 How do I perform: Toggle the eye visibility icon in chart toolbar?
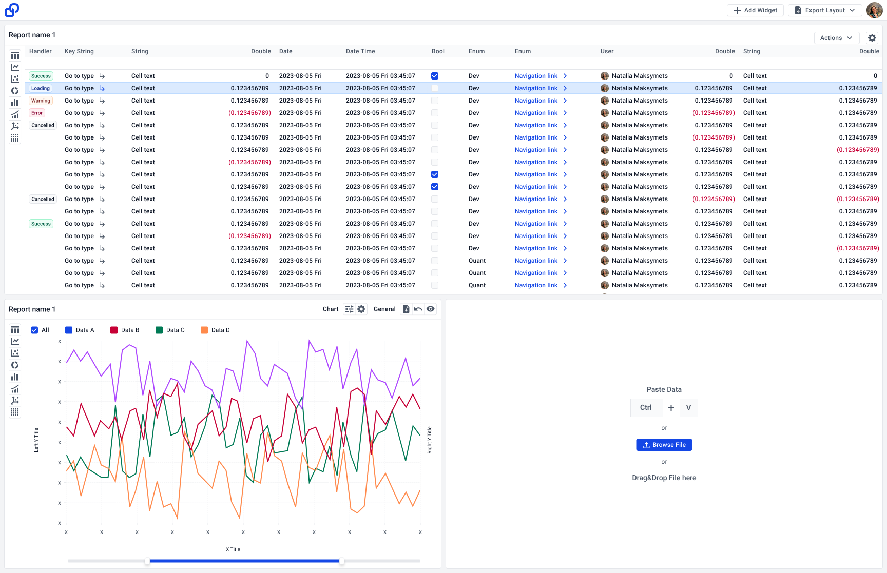[x=431, y=309]
